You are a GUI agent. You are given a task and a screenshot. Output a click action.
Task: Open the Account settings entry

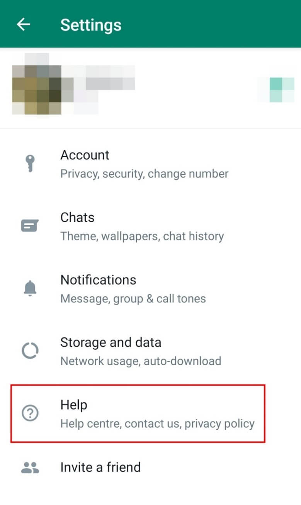point(85,155)
